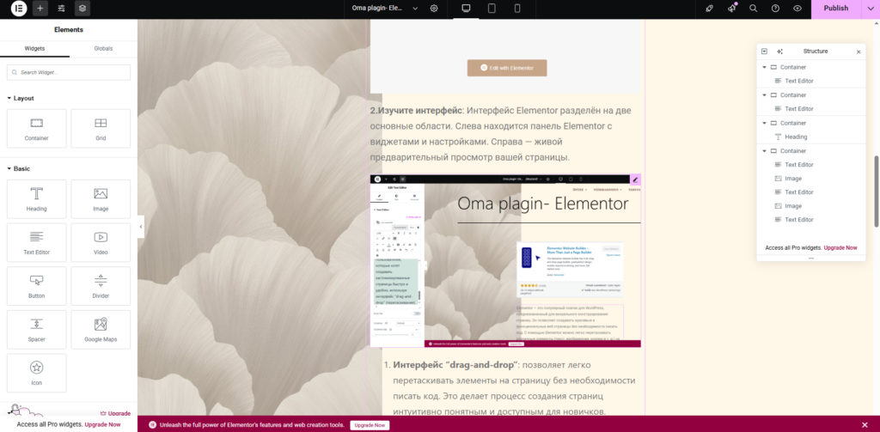This screenshot has width=880, height=432.
Task: Focus the Search Widget field
Action: pos(69,72)
